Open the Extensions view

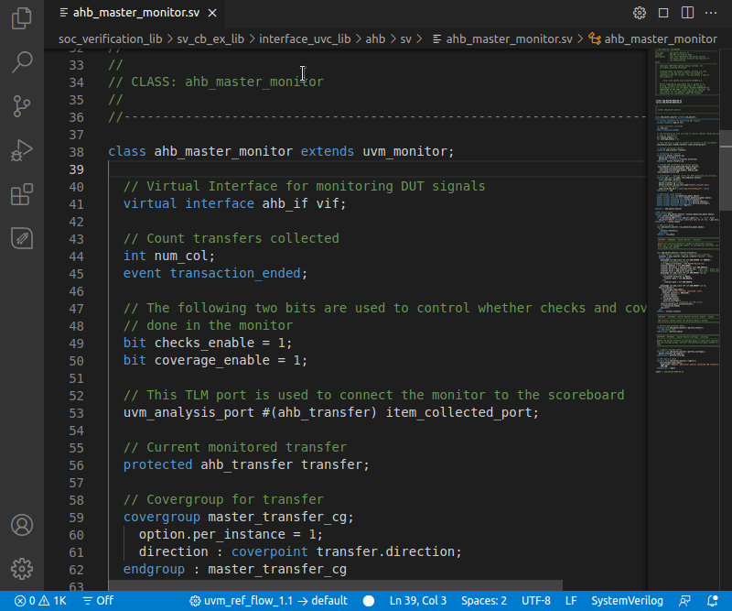(22, 194)
